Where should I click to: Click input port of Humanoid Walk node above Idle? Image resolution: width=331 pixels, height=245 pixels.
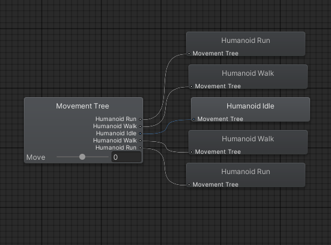[x=191, y=86]
